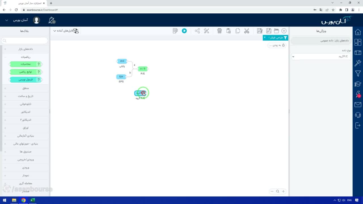Run the strategy with the play icon

click(184, 31)
